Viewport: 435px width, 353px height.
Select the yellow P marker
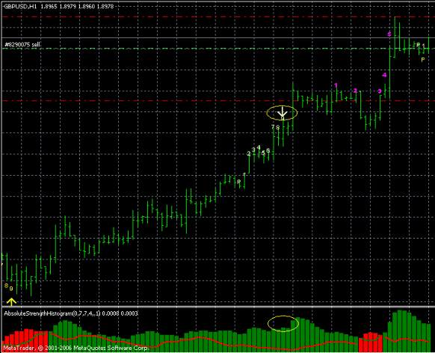coord(423,60)
